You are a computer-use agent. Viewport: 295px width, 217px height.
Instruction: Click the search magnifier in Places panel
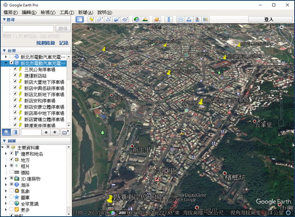[x=6, y=132]
